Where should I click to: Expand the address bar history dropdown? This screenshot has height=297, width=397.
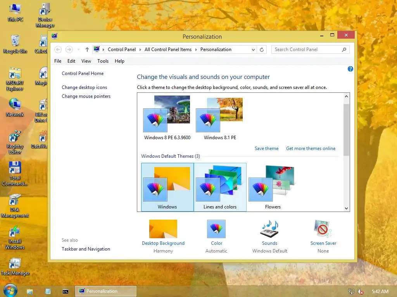(x=253, y=50)
